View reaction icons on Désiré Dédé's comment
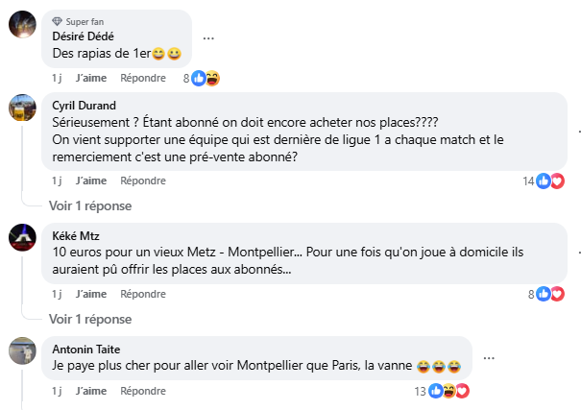 206,79
